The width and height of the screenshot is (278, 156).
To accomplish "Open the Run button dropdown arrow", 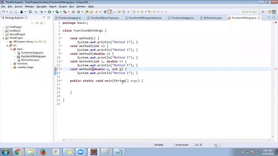I will (53, 12).
